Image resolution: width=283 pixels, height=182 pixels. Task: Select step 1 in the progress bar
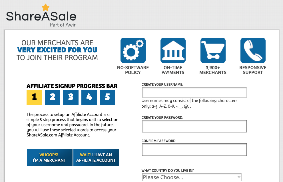(34, 97)
